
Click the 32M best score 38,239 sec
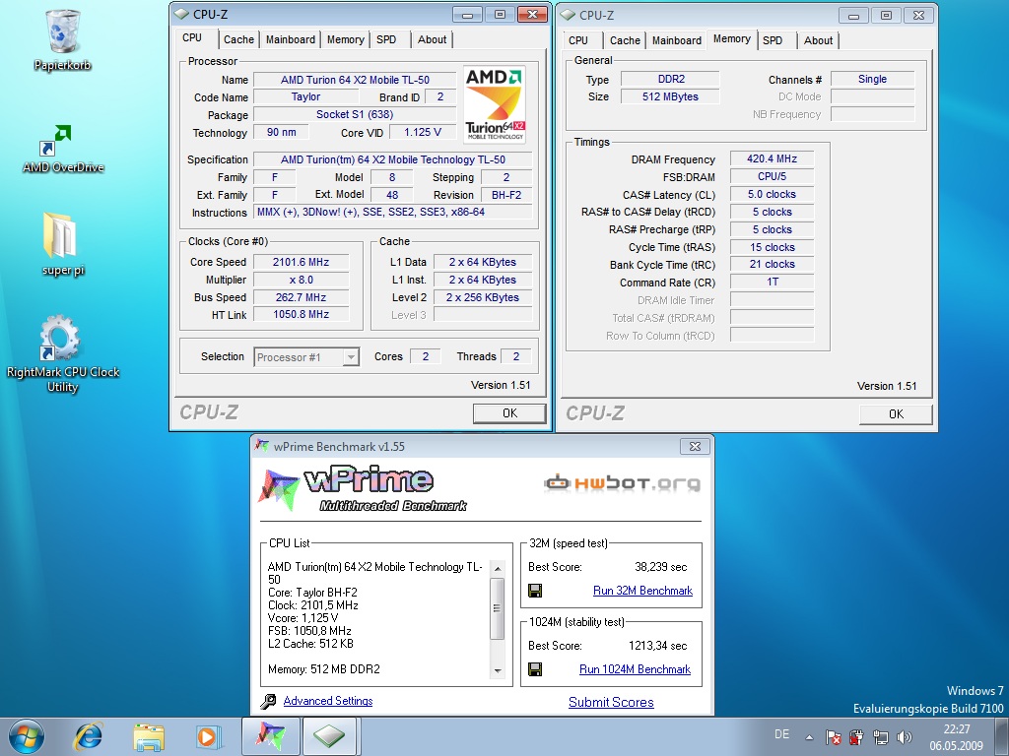[x=660, y=566]
